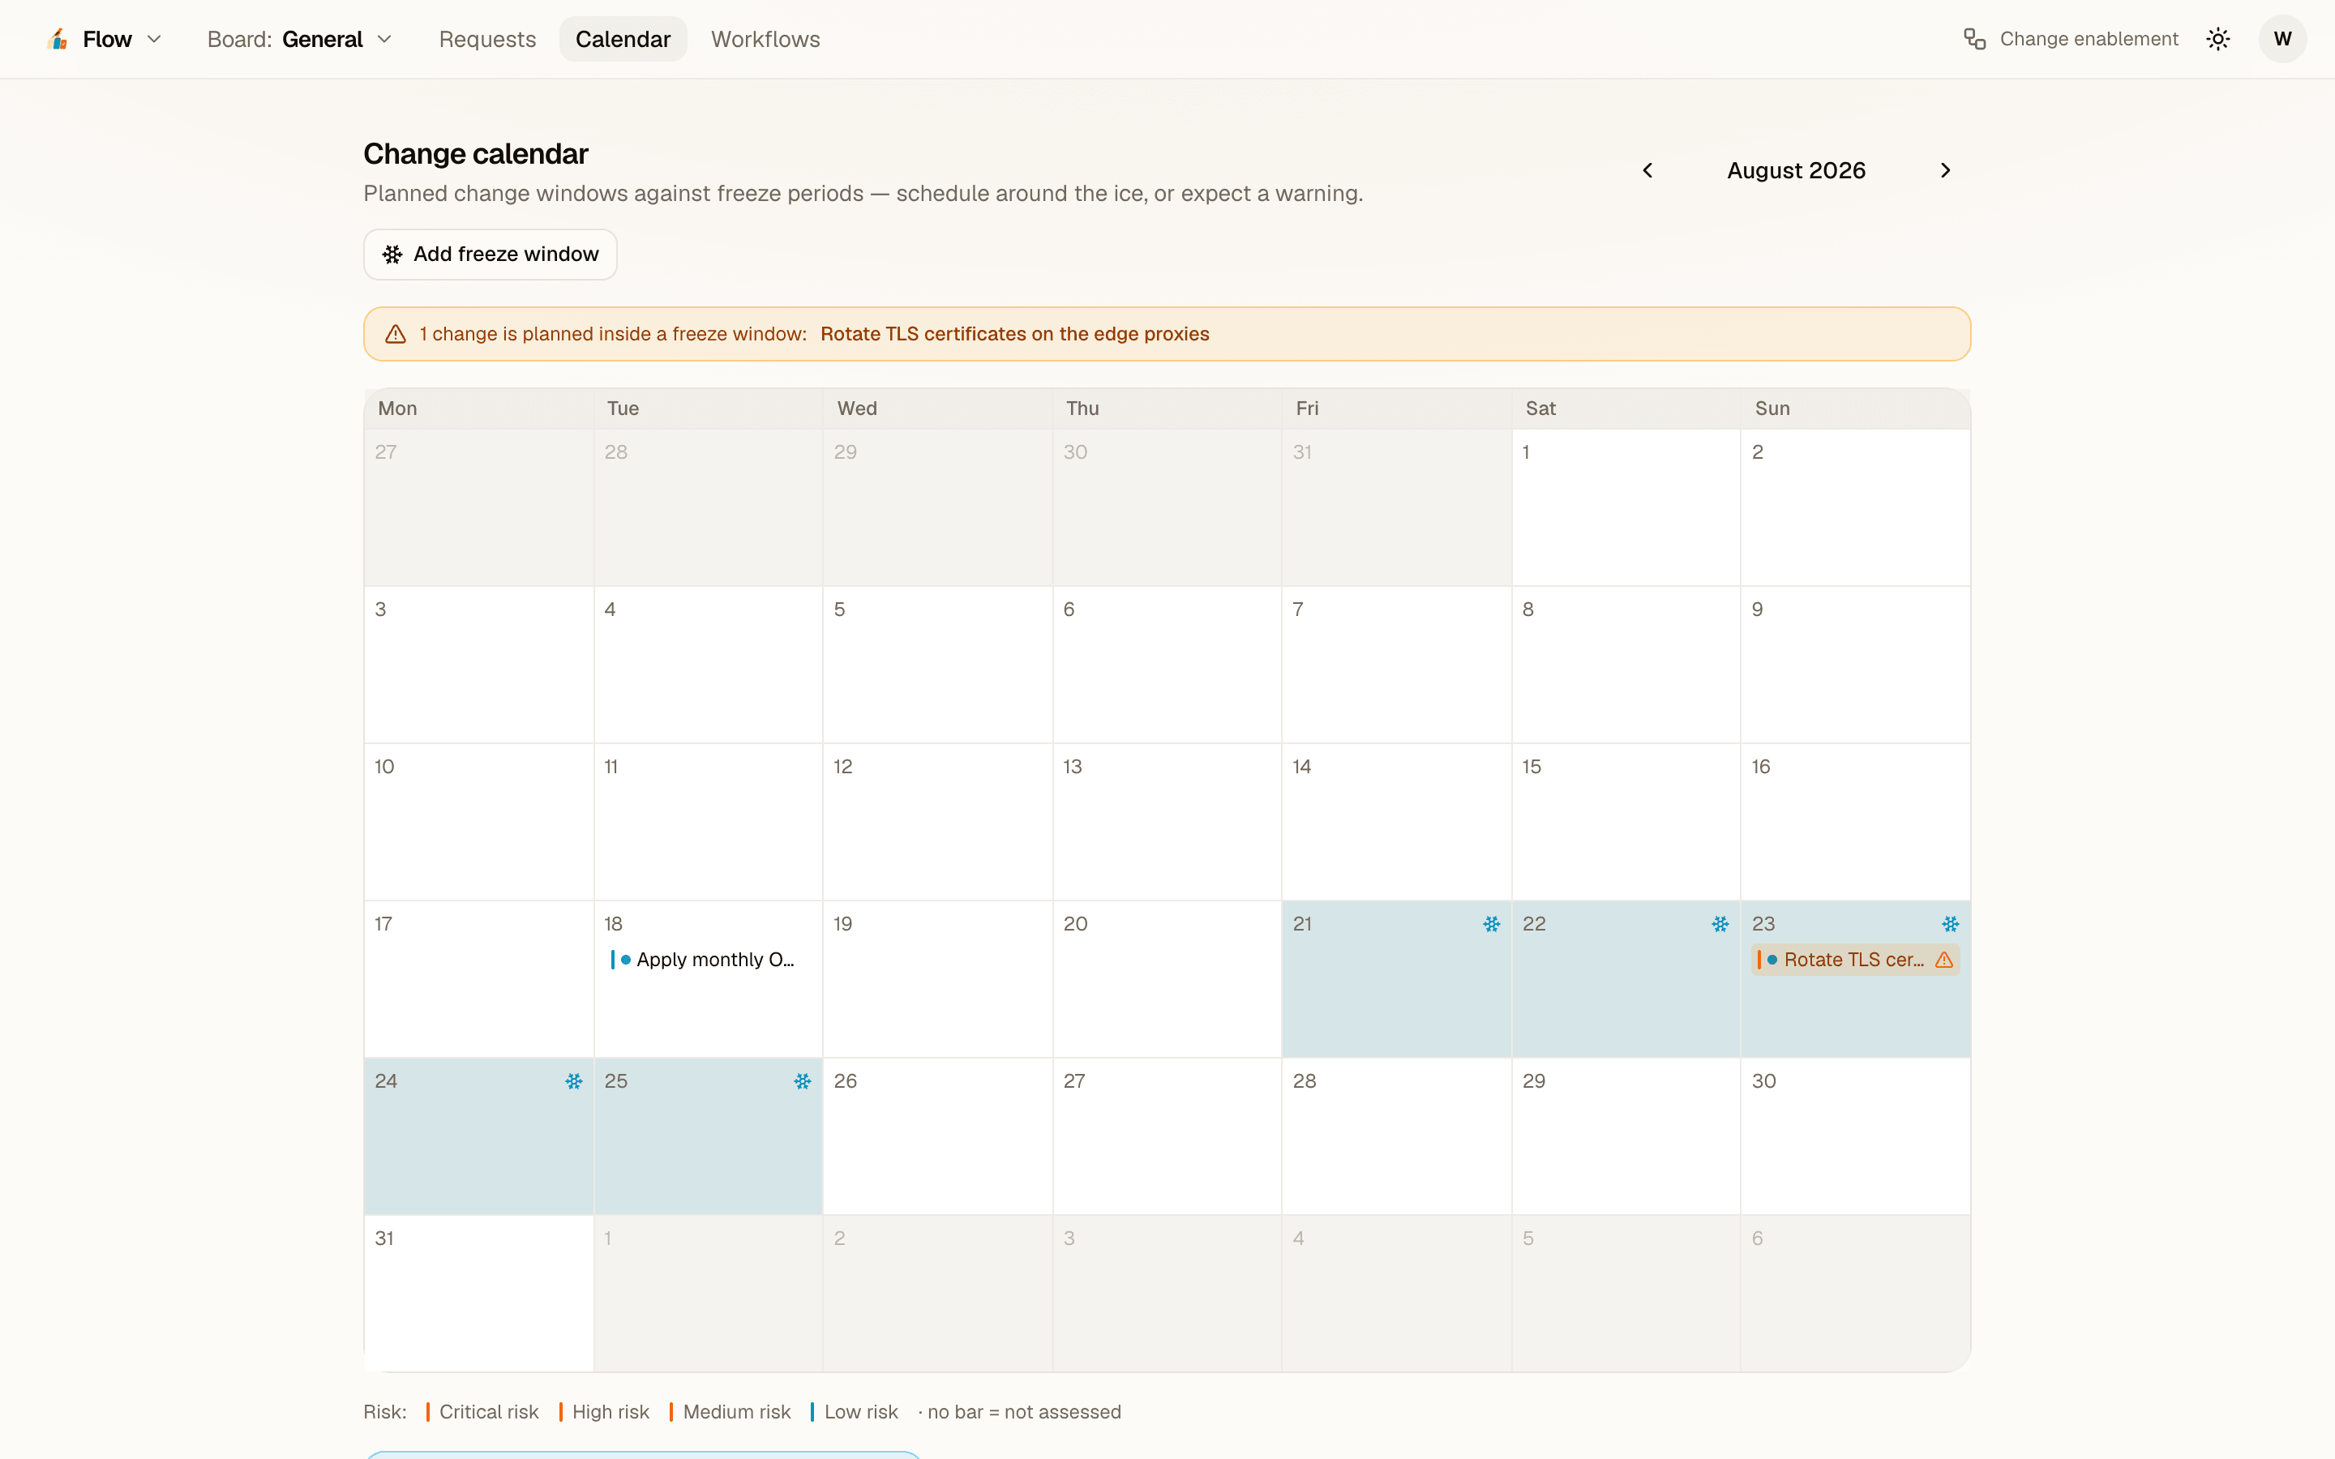The image size is (2335, 1459).
Task: Open Rotate TLS certificates banner link
Action: [x=1014, y=335]
